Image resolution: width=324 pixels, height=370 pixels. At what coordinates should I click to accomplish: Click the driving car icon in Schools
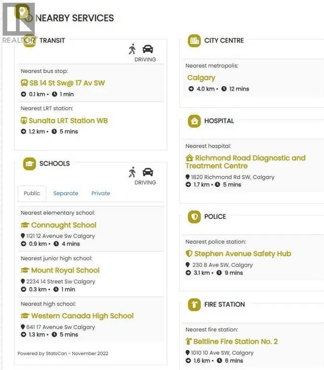pos(148,172)
